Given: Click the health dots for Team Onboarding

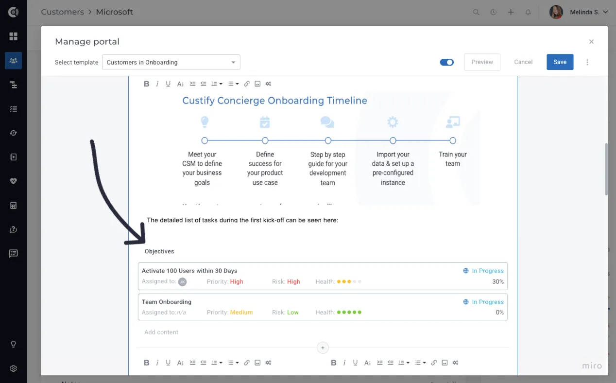Looking at the screenshot, I should 349,313.
